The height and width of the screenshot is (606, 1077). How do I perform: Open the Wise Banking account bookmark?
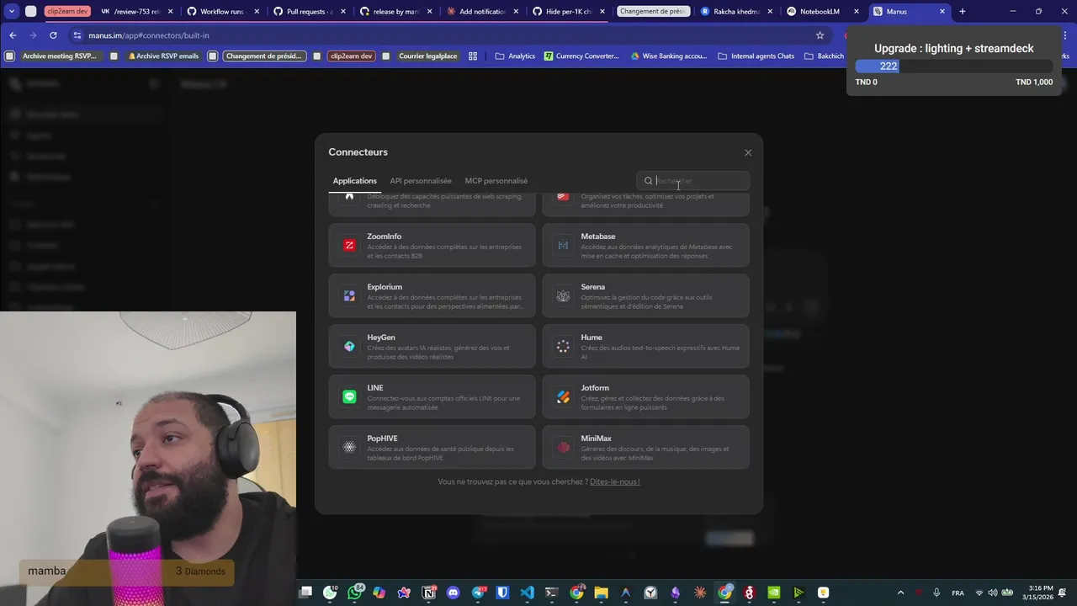[x=668, y=56]
